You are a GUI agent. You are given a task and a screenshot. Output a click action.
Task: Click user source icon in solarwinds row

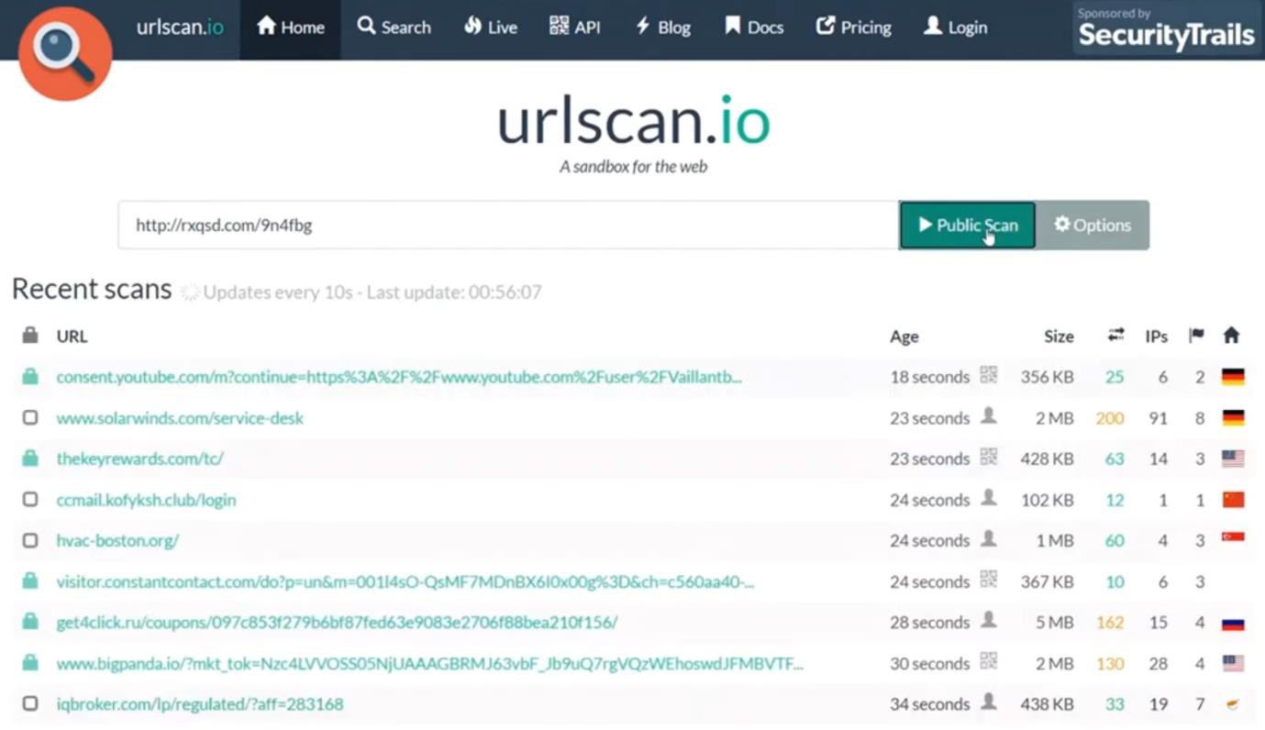[988, 415]
